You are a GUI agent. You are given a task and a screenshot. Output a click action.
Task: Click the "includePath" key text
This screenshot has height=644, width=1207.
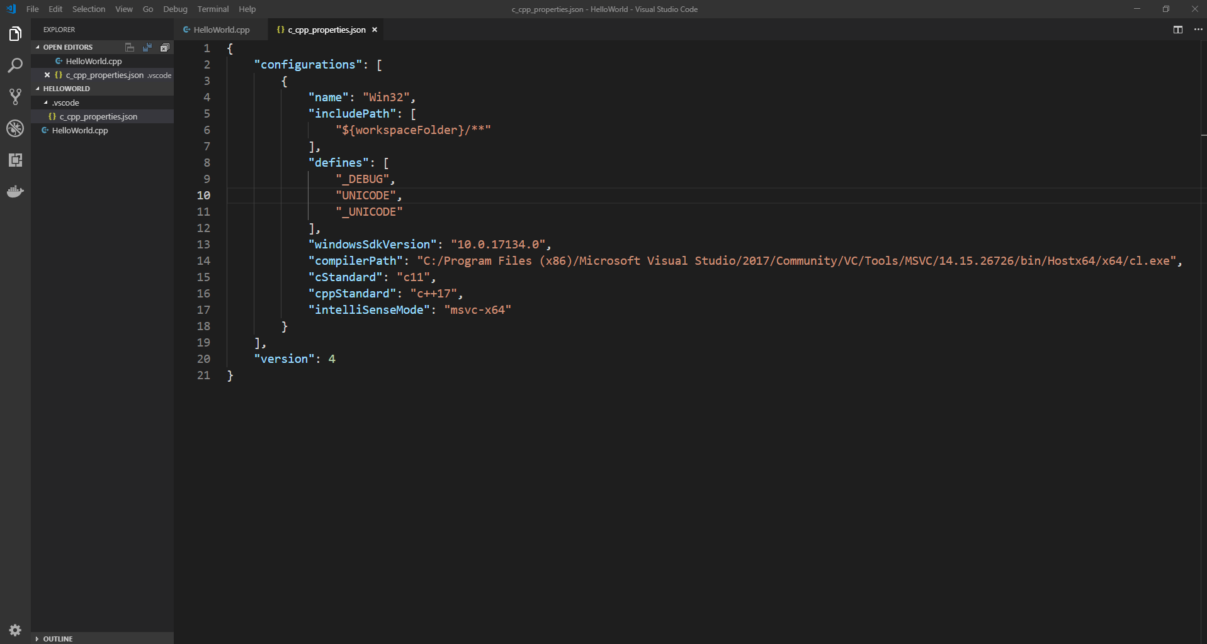pyautogui.click(x=352, y=114)
